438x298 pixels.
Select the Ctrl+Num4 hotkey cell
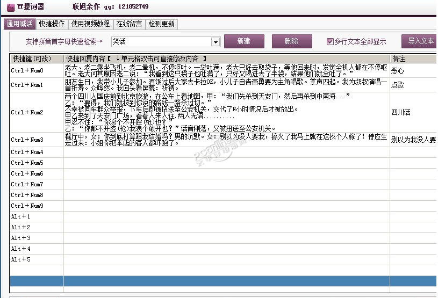point(37,152)
